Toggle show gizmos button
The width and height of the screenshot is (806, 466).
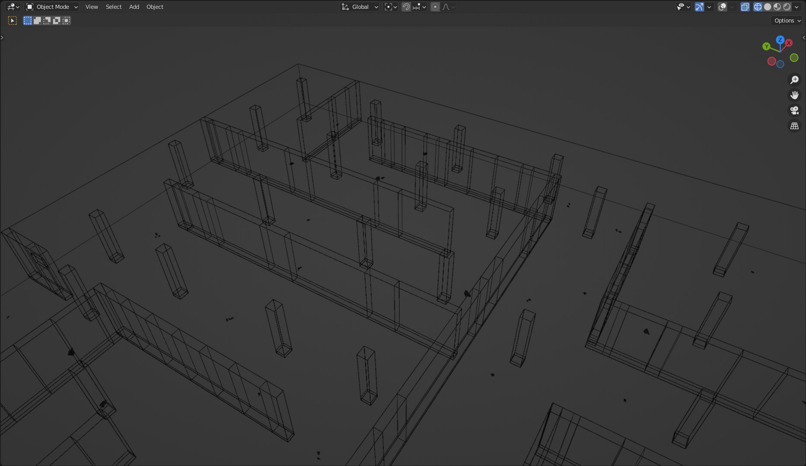pos(699,7)
